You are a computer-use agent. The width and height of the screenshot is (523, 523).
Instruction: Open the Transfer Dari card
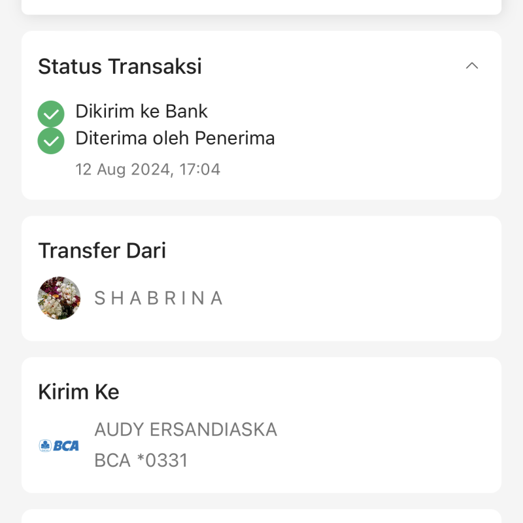pos(261,278)
